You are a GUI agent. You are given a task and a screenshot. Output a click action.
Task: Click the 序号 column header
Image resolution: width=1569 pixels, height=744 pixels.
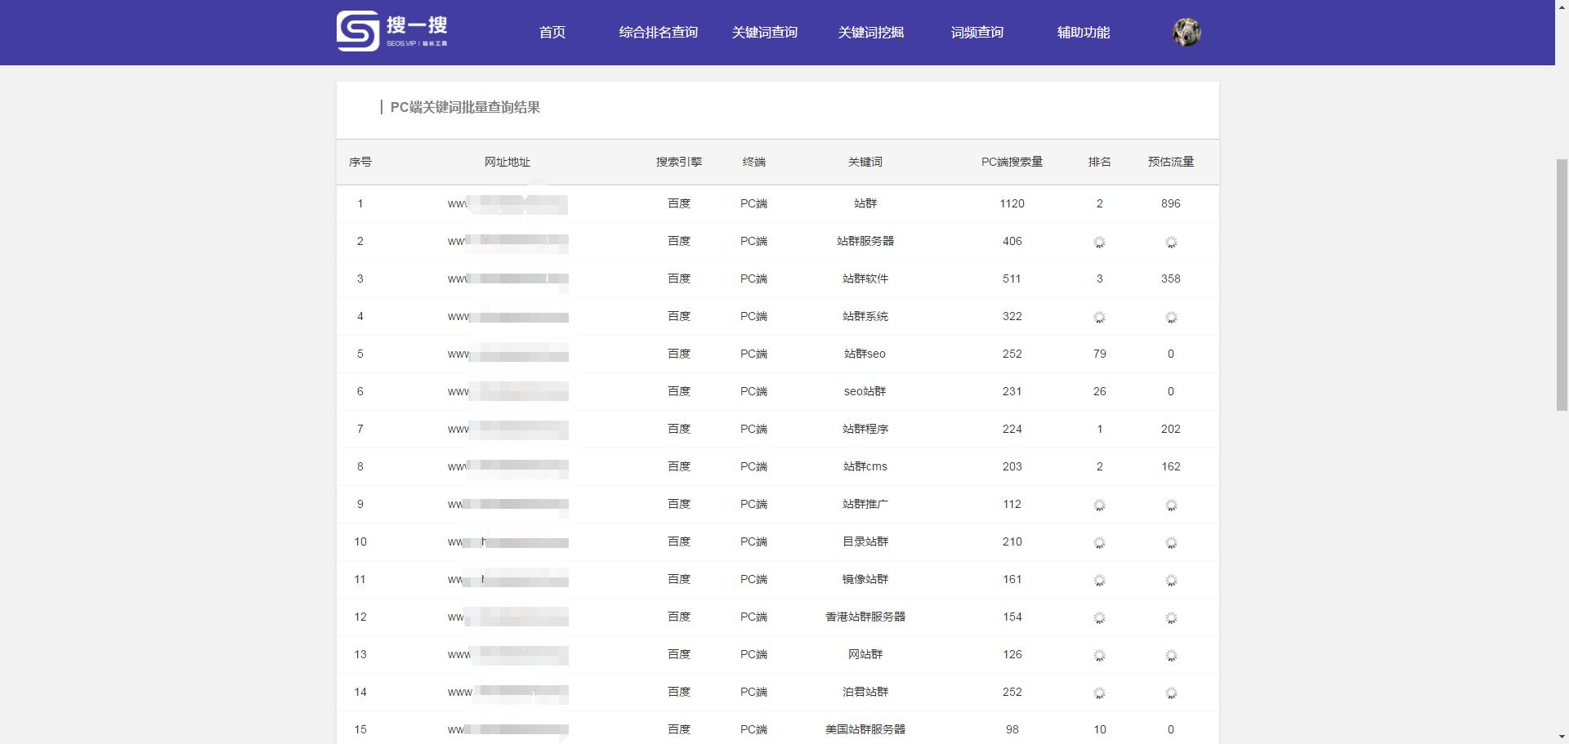coord(360,162)
